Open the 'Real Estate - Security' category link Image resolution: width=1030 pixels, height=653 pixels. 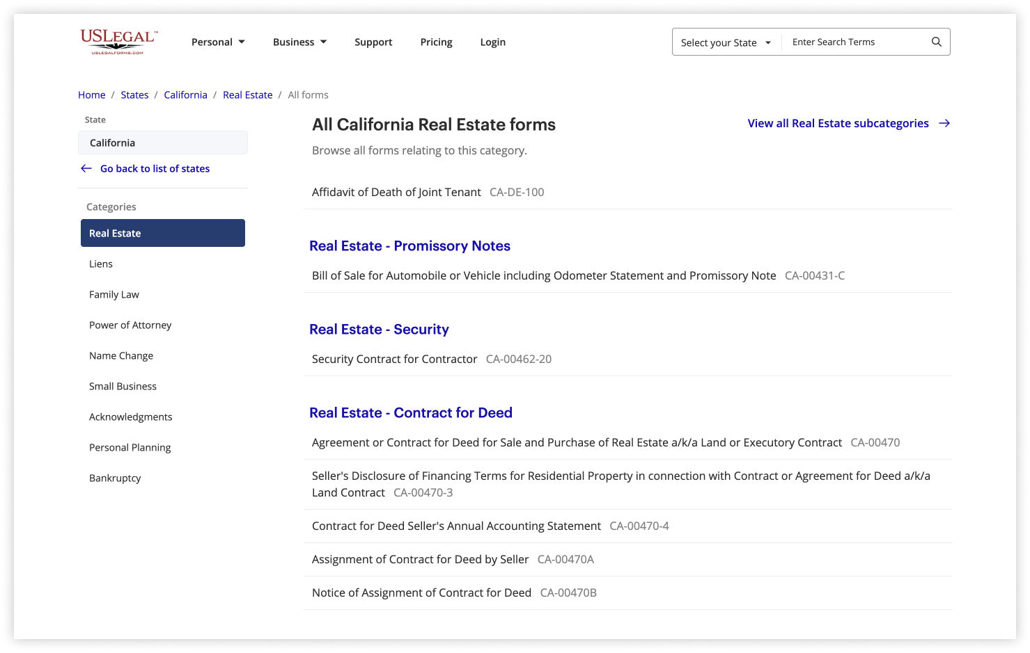[379, 329]
